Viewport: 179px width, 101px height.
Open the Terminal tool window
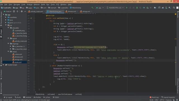[x=27, y=97]
